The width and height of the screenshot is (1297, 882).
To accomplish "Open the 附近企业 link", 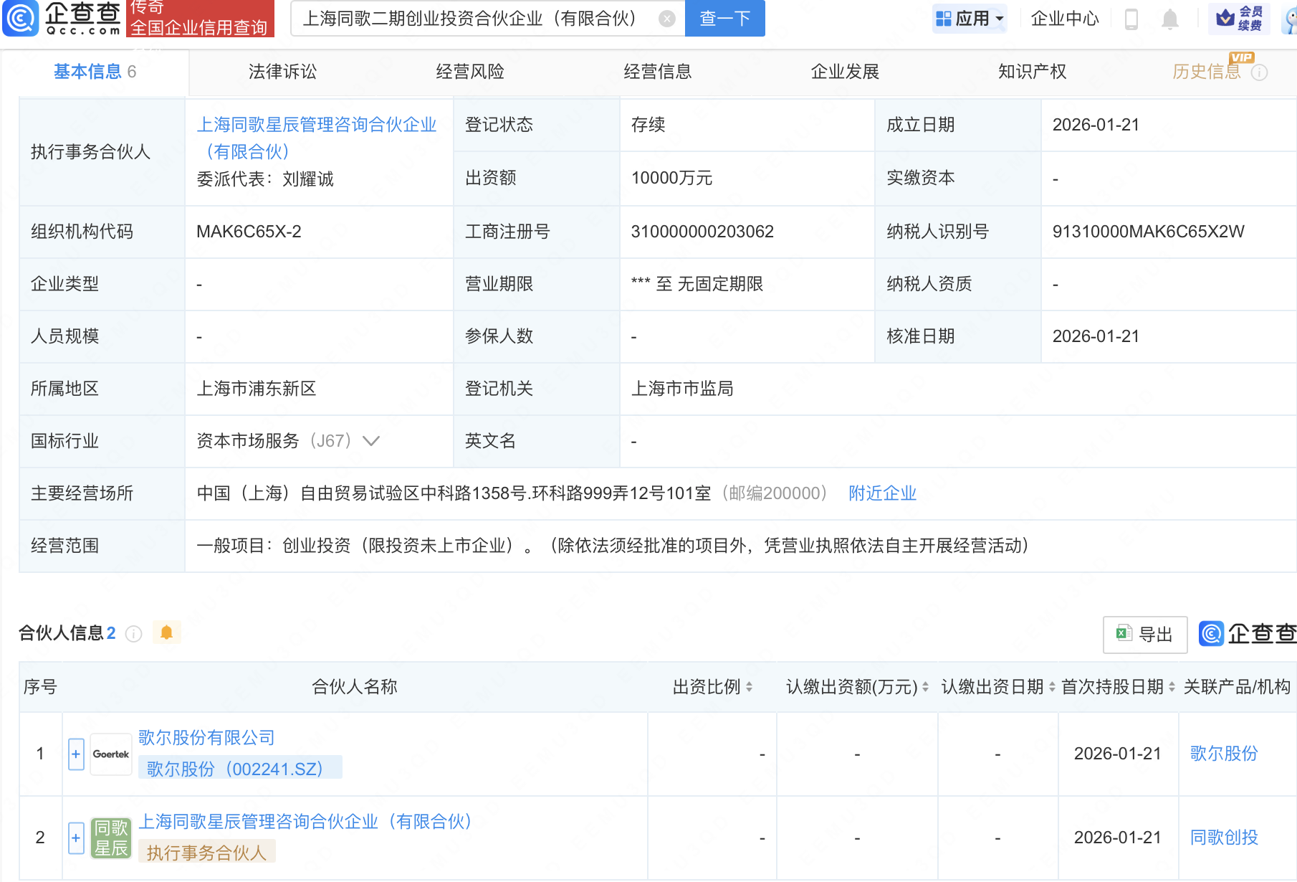I will point(882,493).
